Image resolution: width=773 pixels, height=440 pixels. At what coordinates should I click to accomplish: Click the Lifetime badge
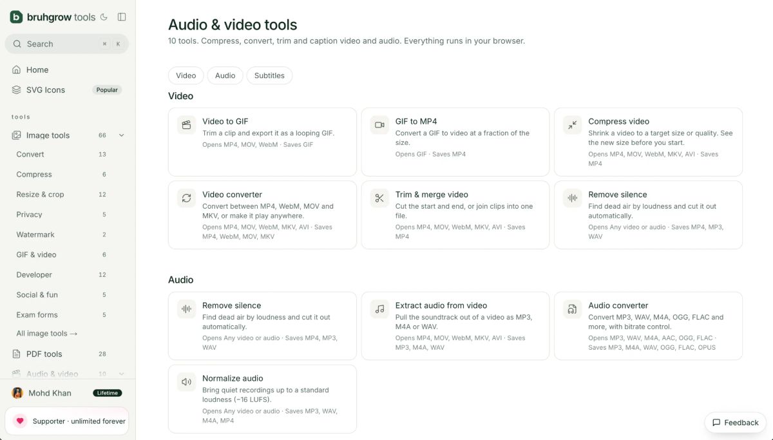tap(107, 393)
